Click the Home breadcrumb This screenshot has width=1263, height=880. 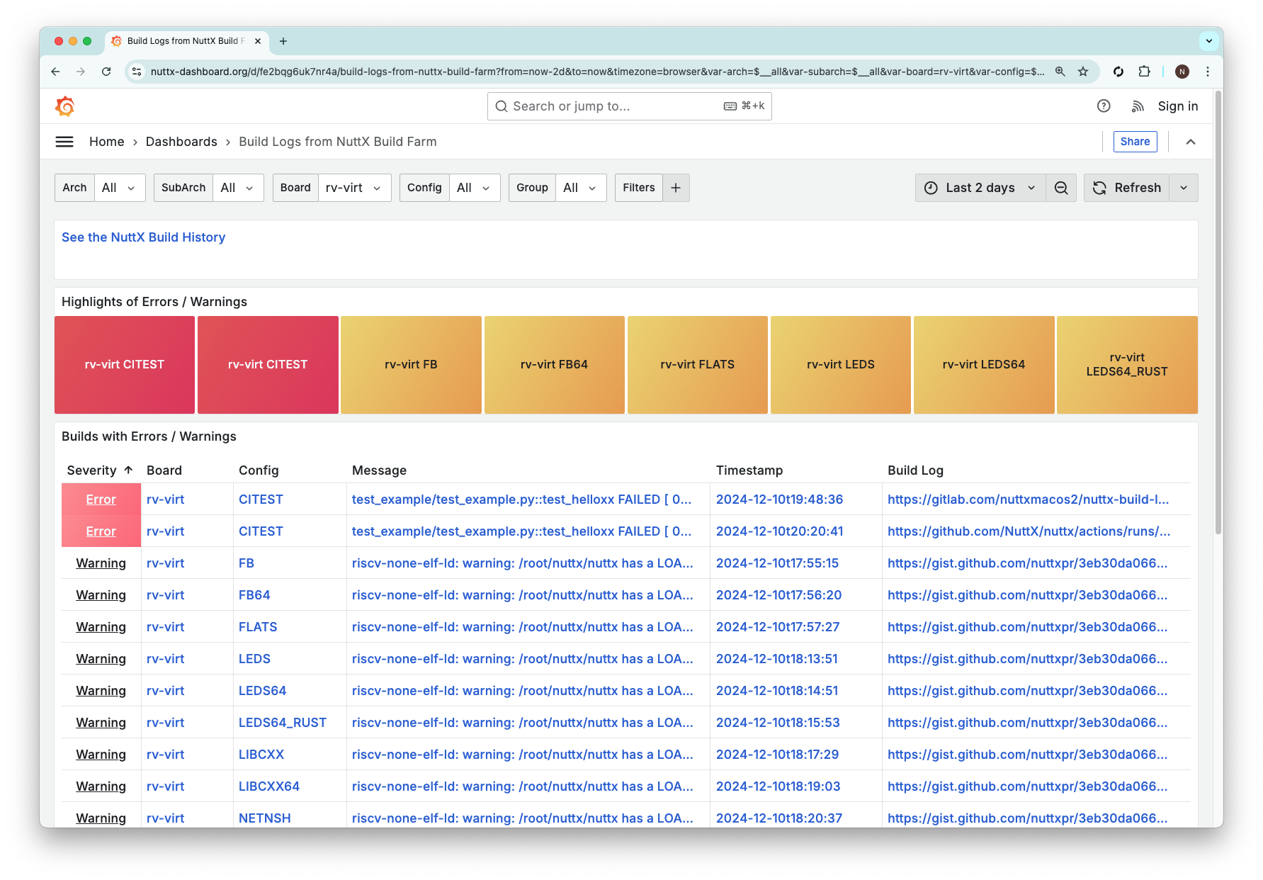pyautogui.click(x=106, y=142)
